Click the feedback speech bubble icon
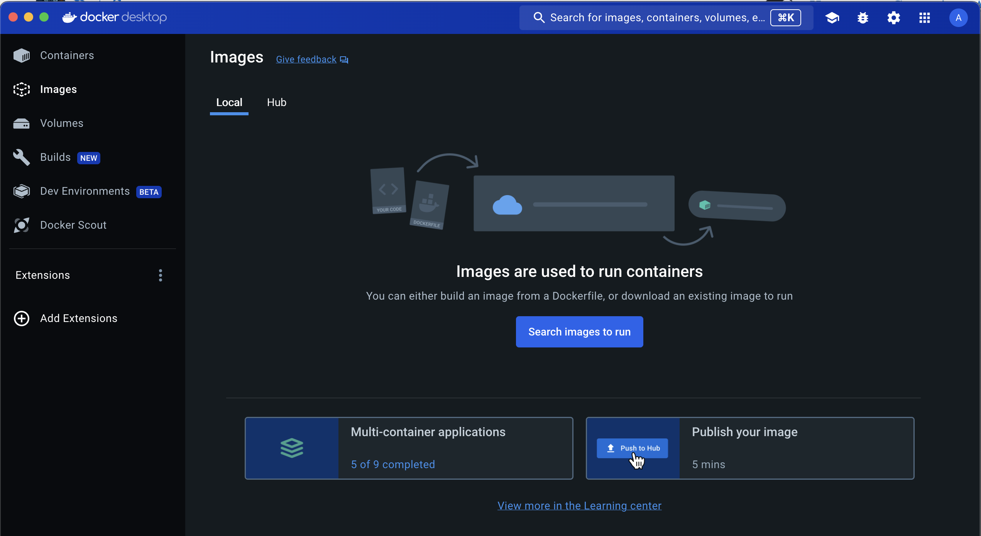This screenshot has height=536, width=981. click(344, 60)
